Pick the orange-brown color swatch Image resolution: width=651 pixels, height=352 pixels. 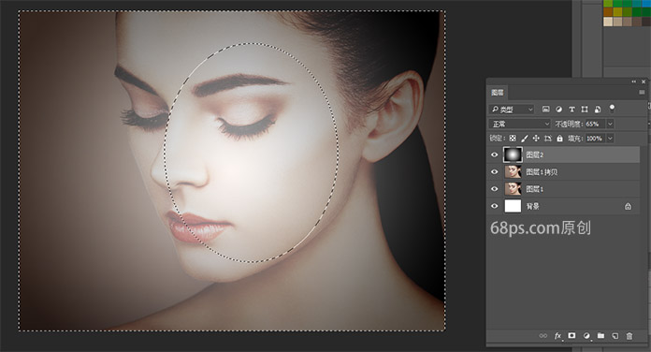coord(608,11)
